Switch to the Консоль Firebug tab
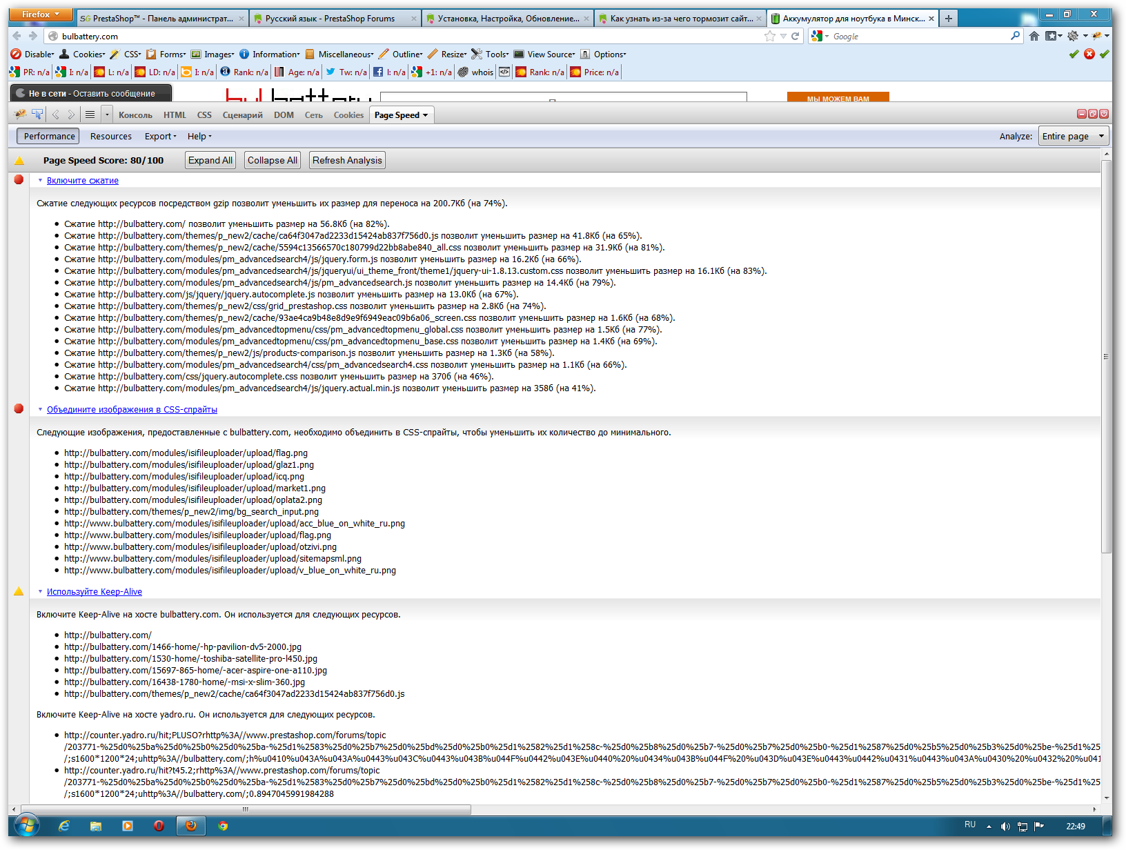Screen dimensions: 1126x850 [135, 115]
